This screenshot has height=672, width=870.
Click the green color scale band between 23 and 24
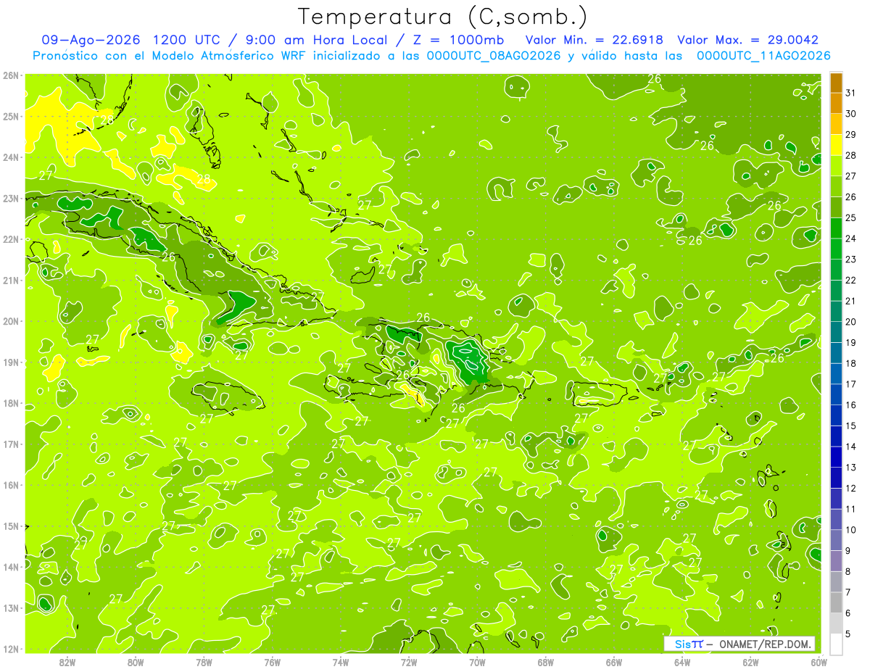click(836, 249)
